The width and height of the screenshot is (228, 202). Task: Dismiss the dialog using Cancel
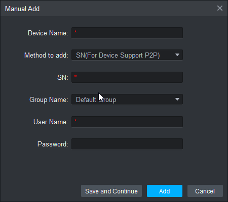pos(205,191)
